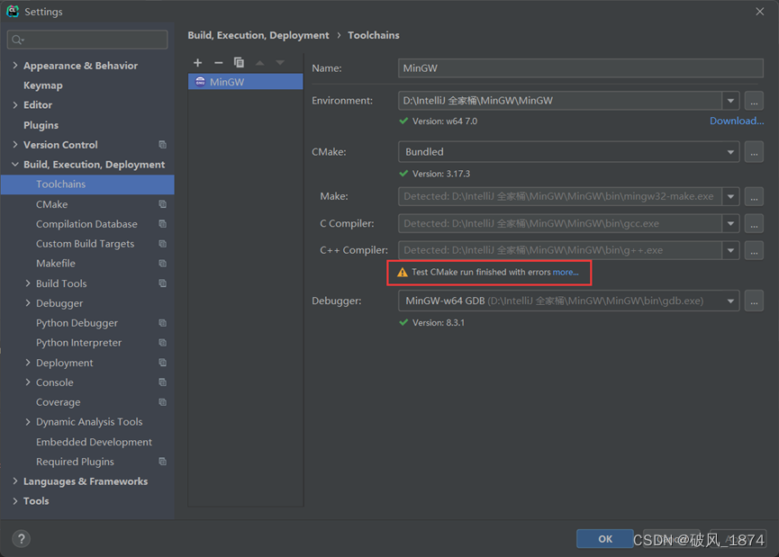Browse for C Compiler with ellipsis button
The width and height of the screenshot is (779, 557).
[x=754, y=223]
